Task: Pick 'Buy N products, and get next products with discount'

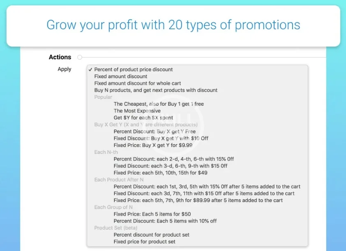Action: point(156,90)
